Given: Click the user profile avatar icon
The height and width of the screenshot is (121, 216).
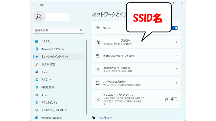Looking at the screenshot, I should [x=39, y=17].
